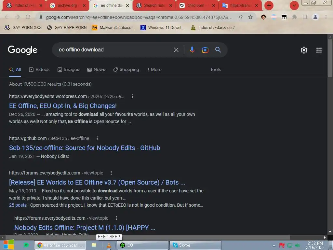Open Chrome's three-dot main menu

coord(326,17)
